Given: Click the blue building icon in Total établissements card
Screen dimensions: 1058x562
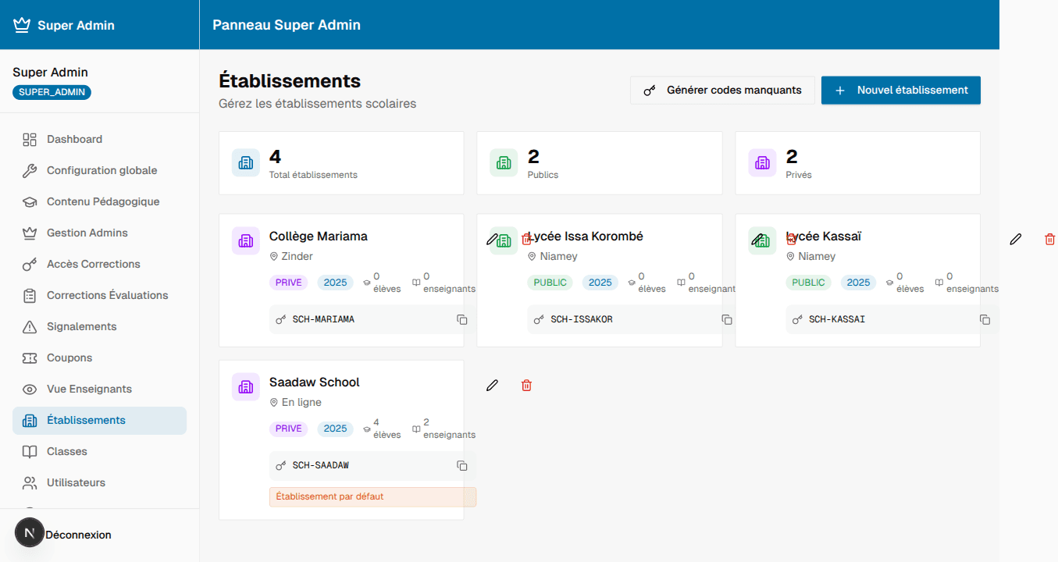Looking at the screenshot, I should 246,162.
